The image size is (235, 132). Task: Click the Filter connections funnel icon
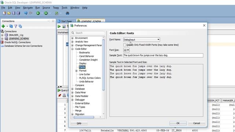(15, 26)
